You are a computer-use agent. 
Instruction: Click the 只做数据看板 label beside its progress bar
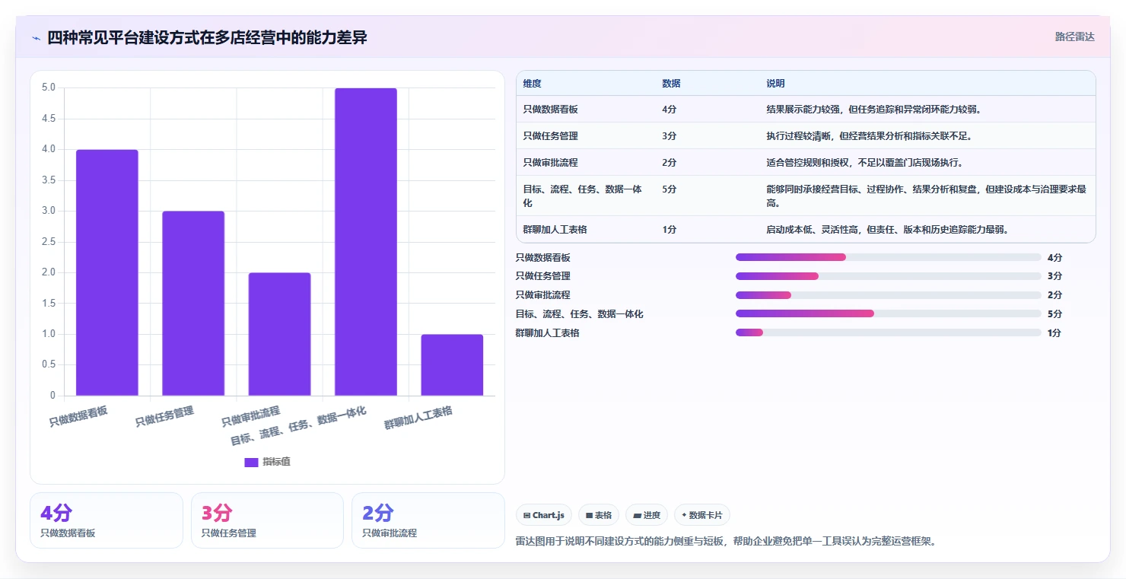(543, 257)
